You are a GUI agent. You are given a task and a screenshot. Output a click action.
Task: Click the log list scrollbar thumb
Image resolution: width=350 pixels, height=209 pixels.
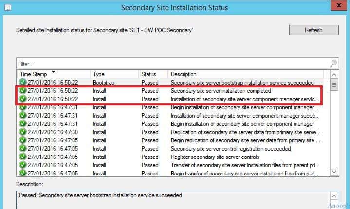(x=334, y=85)
